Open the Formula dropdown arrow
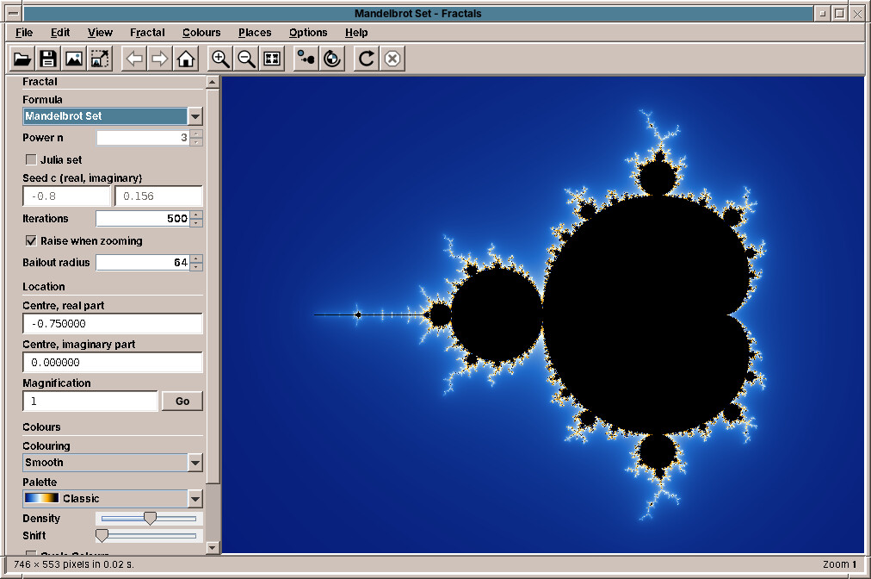 (195, 116)
